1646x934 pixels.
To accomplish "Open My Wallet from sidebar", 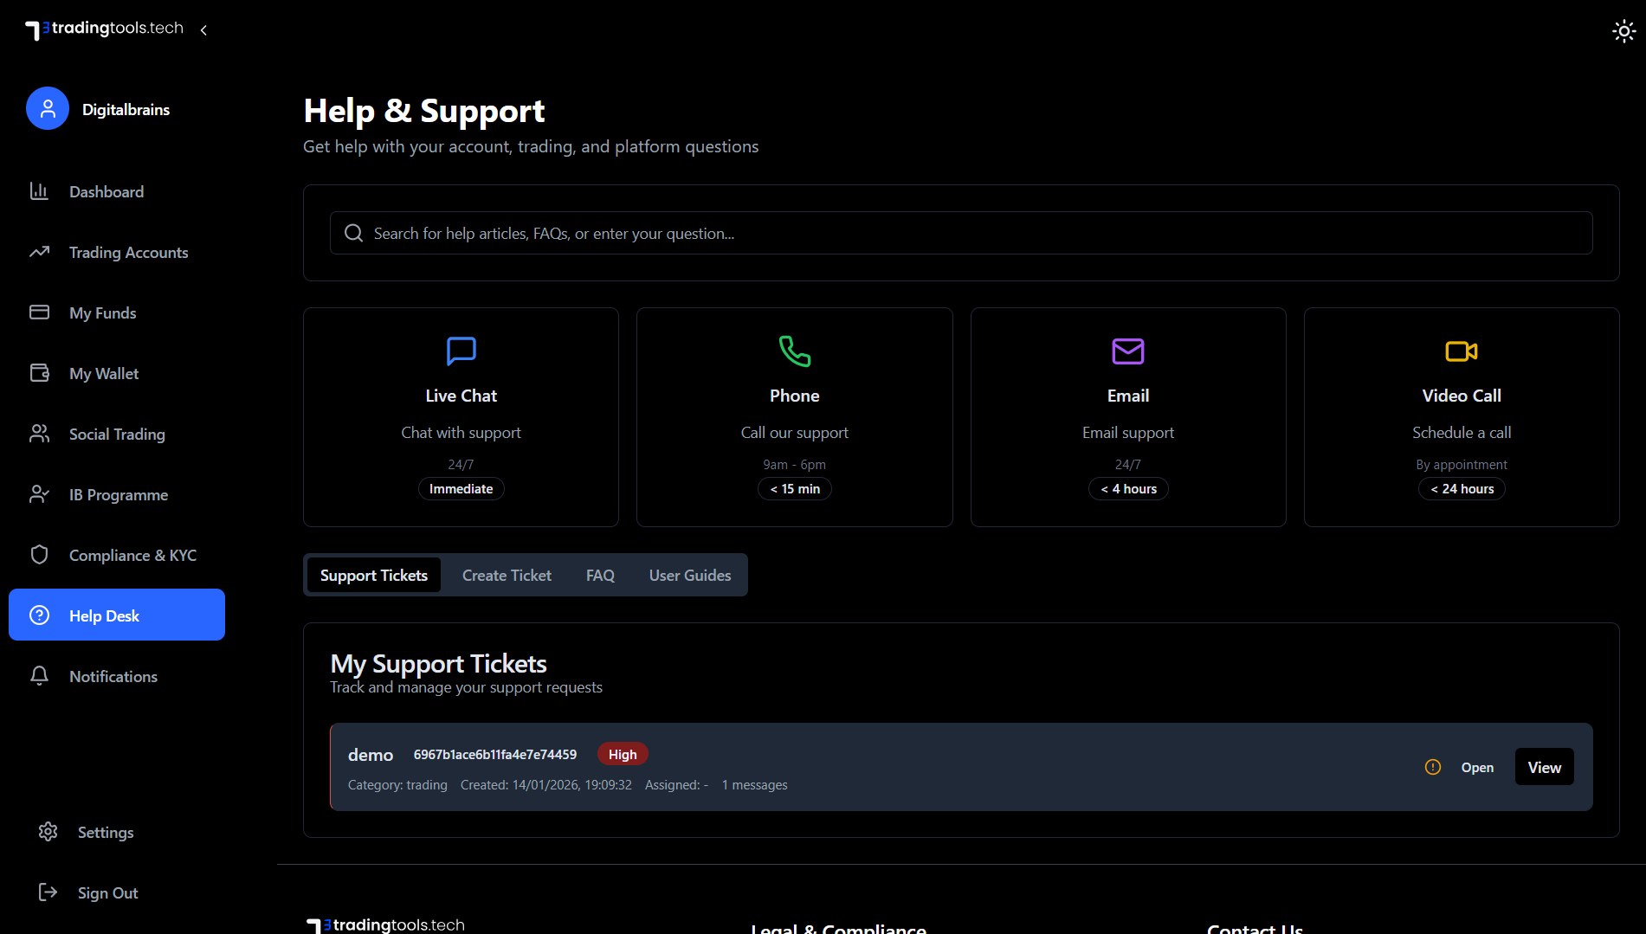I will 104,373.
